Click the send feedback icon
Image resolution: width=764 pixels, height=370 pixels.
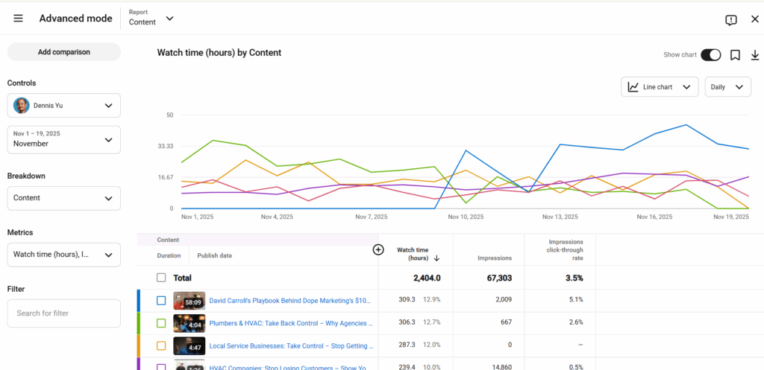(x=730, y=20)
